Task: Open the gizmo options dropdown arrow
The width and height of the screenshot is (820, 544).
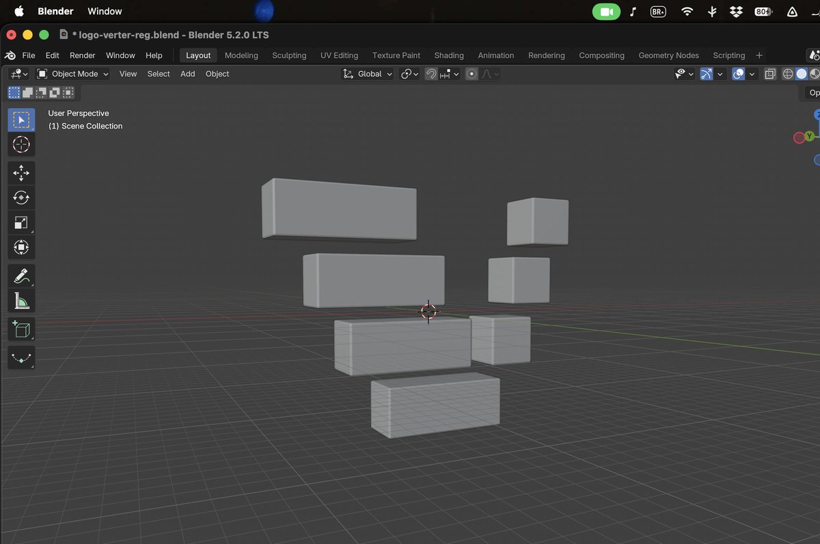Action: pos(720,74)
